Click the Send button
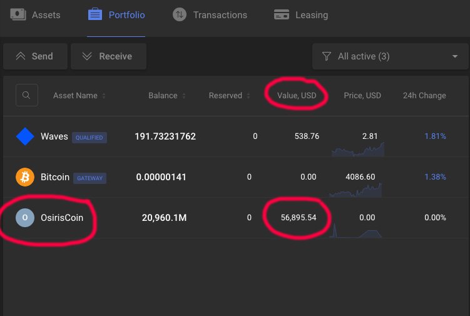The height and width of the screenshot is (316, 470). [x=36, y=56]
